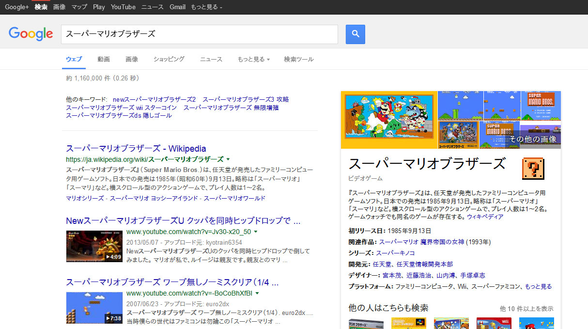
Task: Click その他の画像 overlay in image panel
Action: pyautogui.click(x=533, y=139)
